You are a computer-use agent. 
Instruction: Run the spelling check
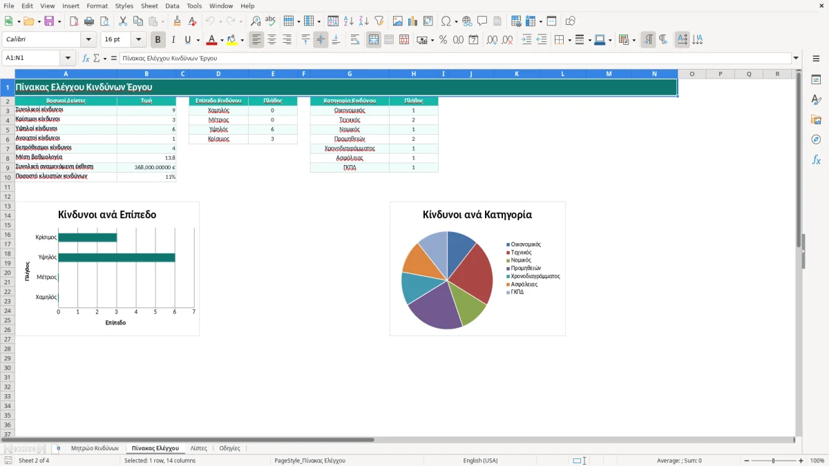click(x=271, y=21)
